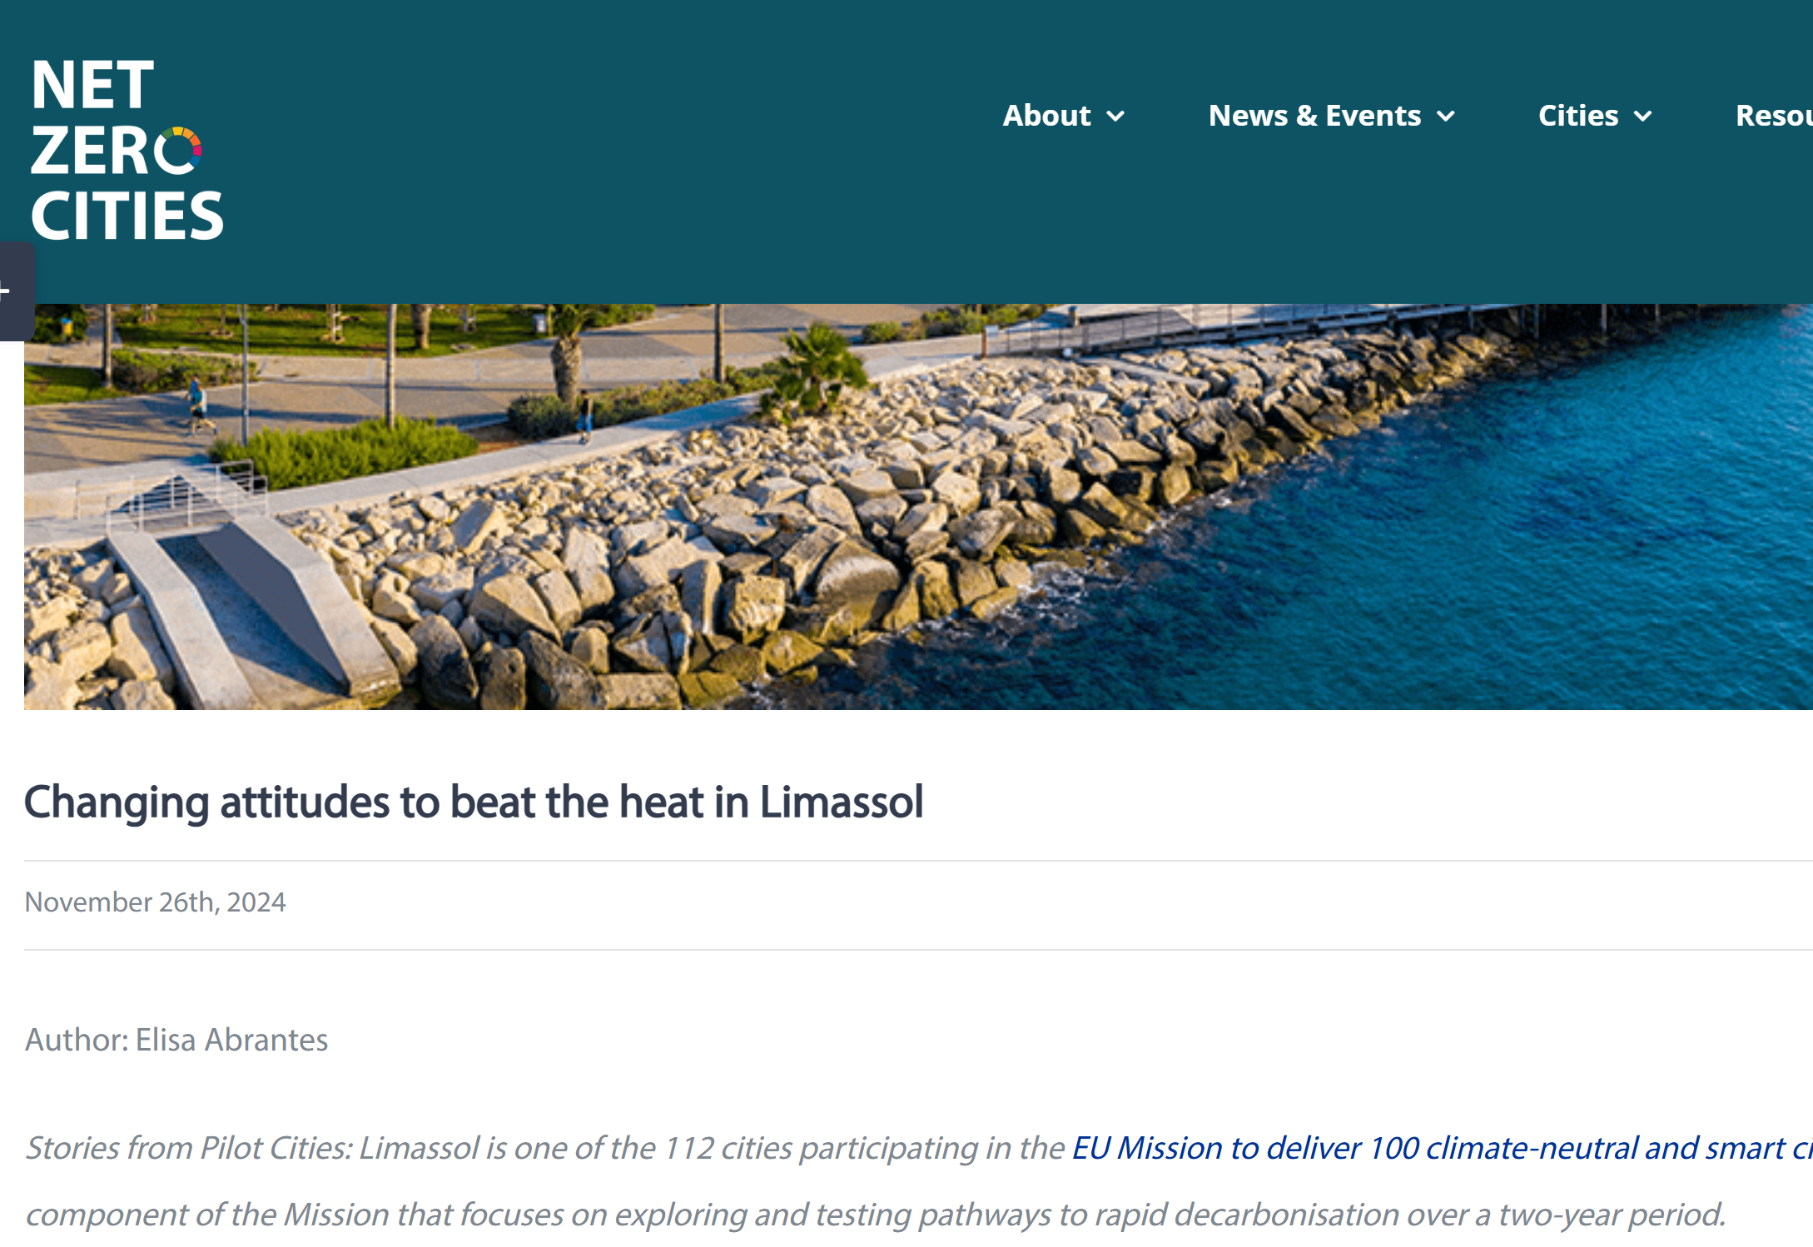Open the News & Events menu
Viewport: 1813px width, 1247px height.
coord(1314,116)
